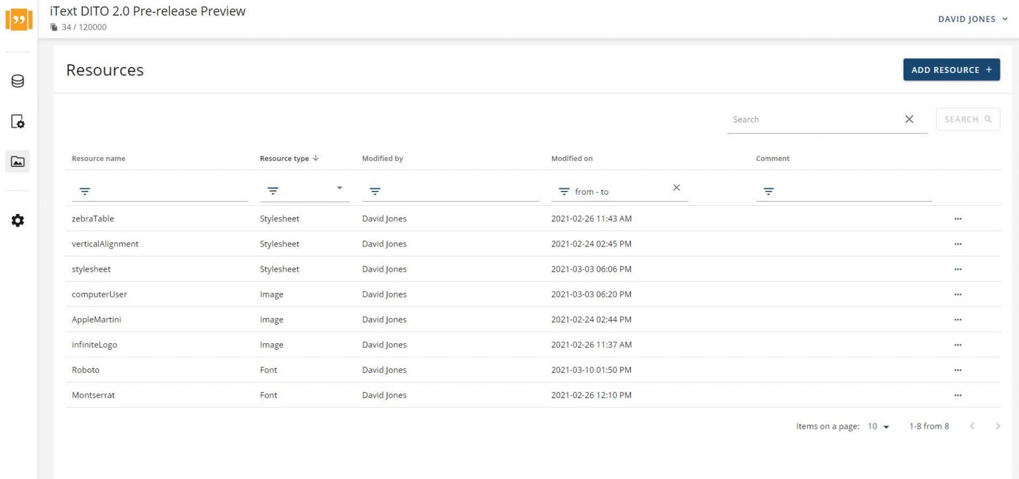Click the iText DITO logo in the sidebar
Screen dimensions: 1019x479
pos(18,19)
